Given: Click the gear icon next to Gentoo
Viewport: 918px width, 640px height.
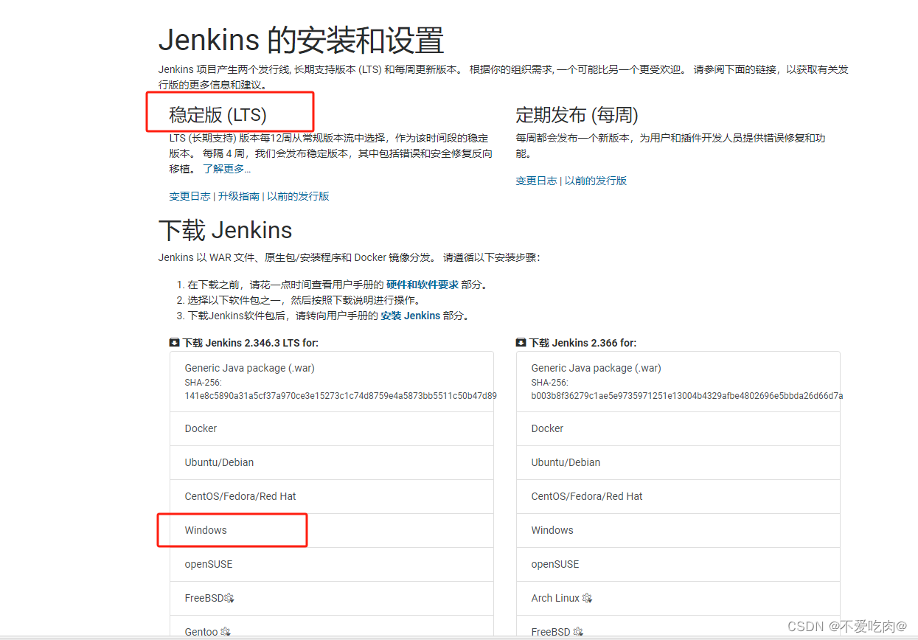Looking at the screenshot, I should click(x=226, y=632).
